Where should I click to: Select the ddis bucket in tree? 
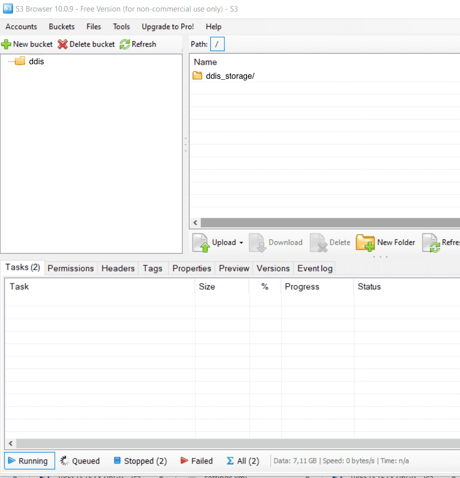[36, 62]
